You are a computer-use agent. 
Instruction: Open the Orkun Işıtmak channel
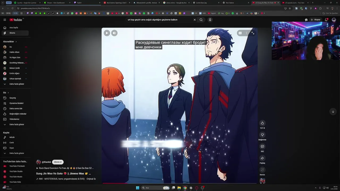[x=15, y=79]
